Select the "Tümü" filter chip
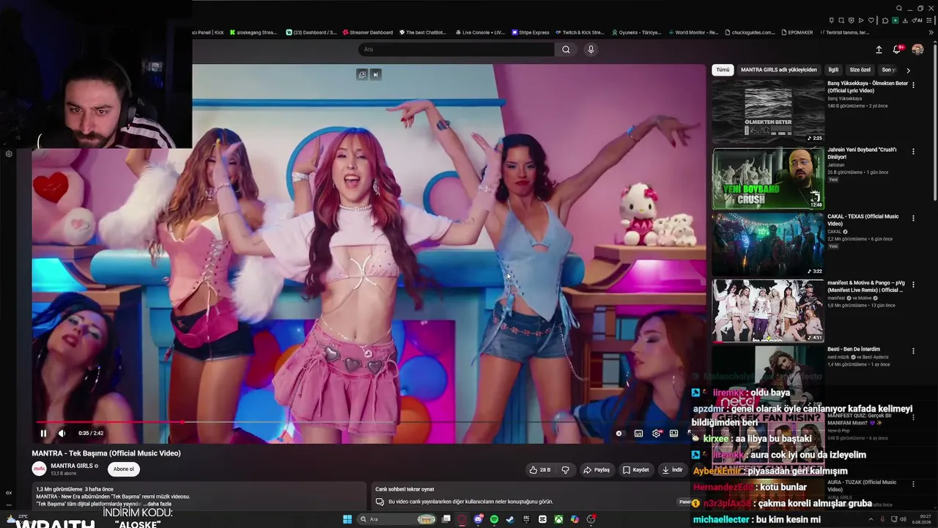 click(723, 70)
